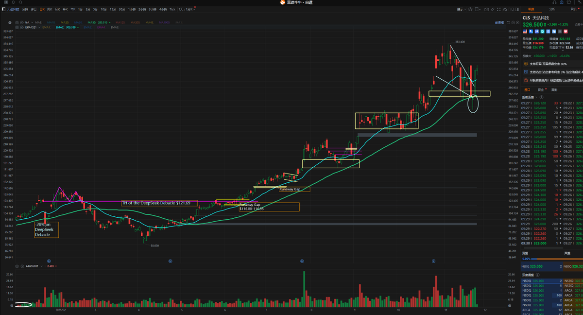Open the 資訊 news tab
The width and height of the screenshot is (583, 315).
point(574,9)
